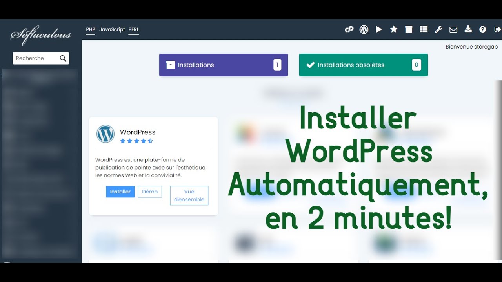
Task: Open the wrench settings icon
Action: (x=438, y=29)
